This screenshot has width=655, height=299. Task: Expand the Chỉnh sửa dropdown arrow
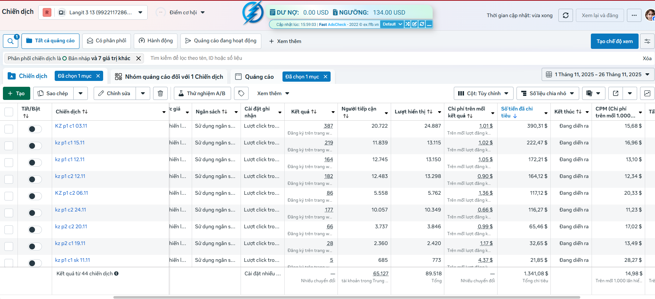pyautogui.click(x=143, y=93)
